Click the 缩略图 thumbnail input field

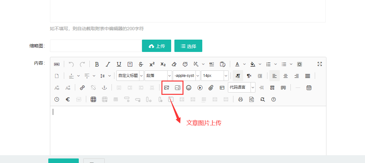[96, 46]
